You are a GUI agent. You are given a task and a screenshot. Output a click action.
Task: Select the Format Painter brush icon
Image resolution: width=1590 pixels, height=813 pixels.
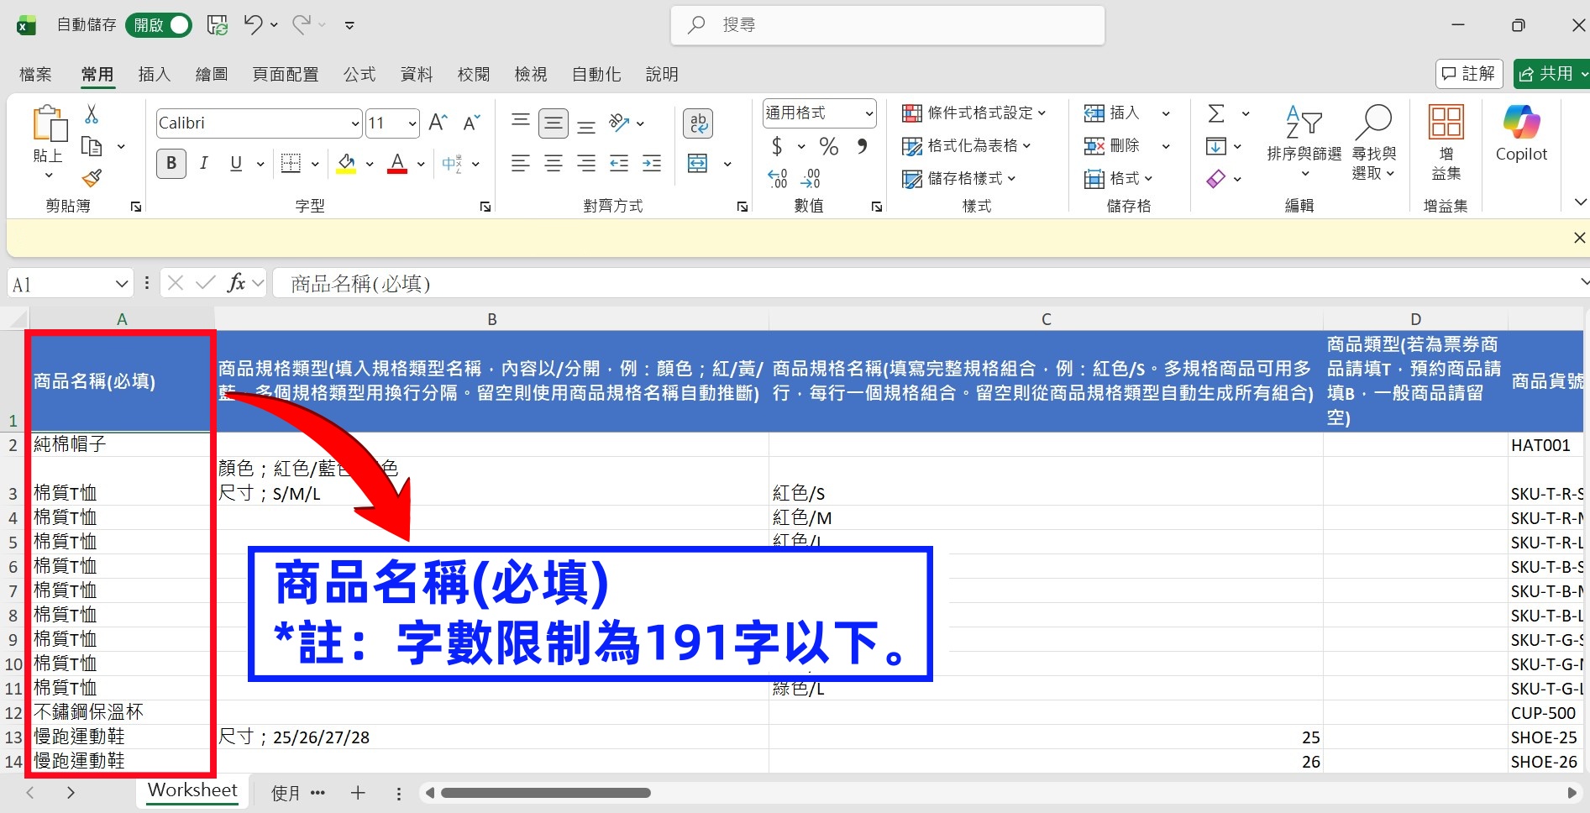click(92, 178)
